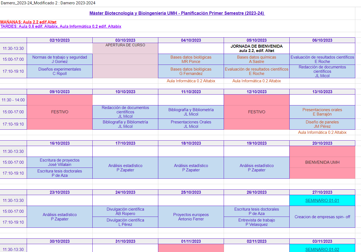
Task: Select Análisis estadístico P Zapater cell on 19/10
Action: click(257, 168)
